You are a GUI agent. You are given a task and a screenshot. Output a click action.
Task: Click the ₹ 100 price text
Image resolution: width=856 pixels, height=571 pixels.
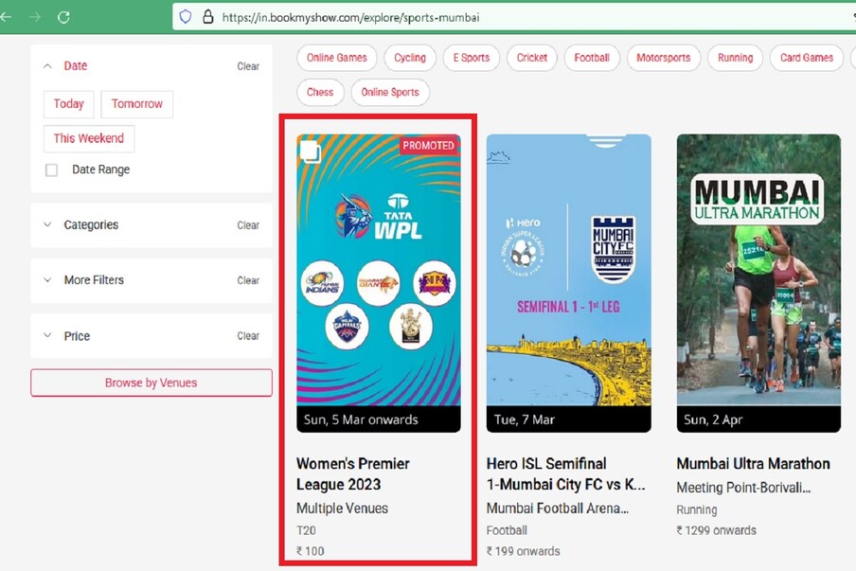pyautogui.click(x=310, y=551)
